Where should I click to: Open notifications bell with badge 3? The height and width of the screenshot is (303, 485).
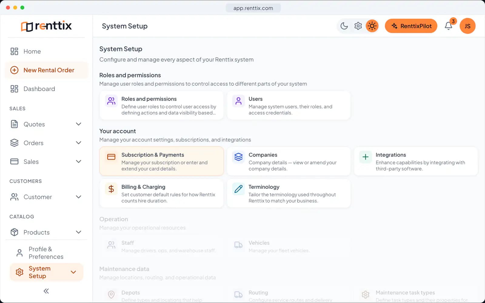tap(449, 26)
